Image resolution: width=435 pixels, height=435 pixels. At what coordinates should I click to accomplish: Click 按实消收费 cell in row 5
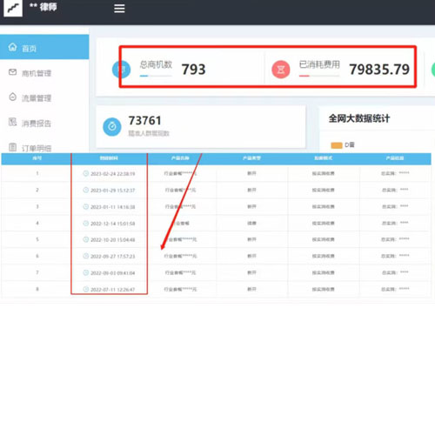(x=324, y=239)
